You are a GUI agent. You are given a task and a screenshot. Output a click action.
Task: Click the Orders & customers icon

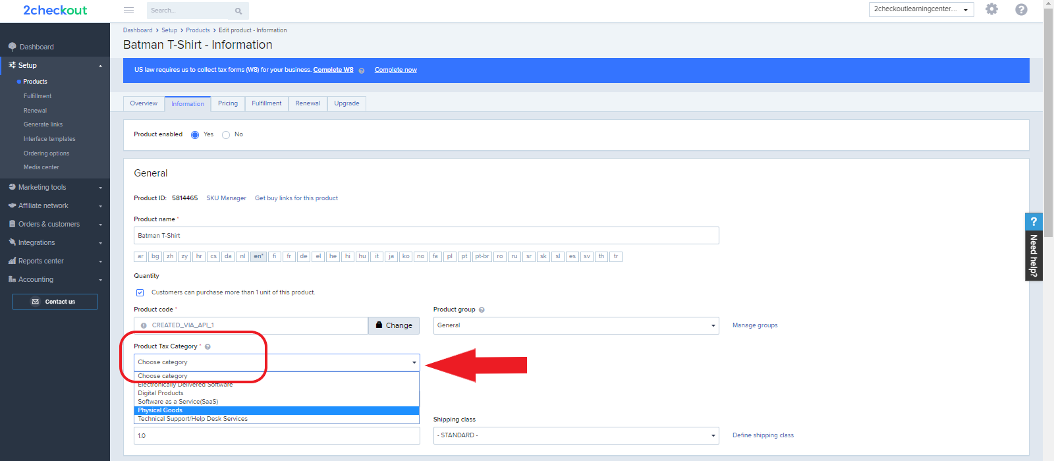click(12, 224)
